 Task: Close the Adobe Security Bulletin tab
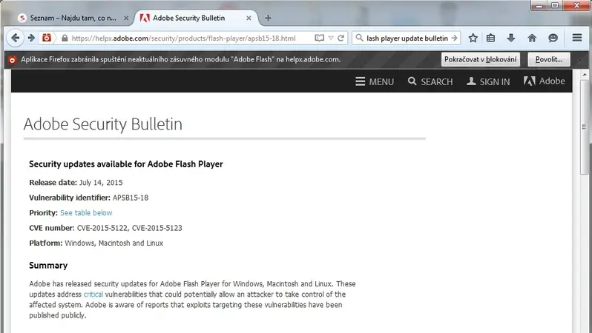(x=249, y=18)
